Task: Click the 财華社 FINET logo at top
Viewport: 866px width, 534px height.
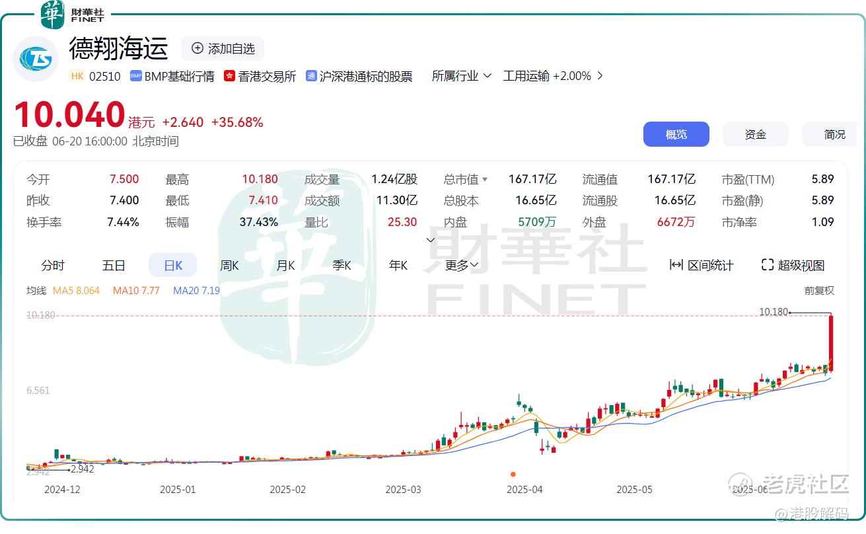Action: coord(73,15)
